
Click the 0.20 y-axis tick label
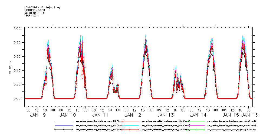point(17,84)
